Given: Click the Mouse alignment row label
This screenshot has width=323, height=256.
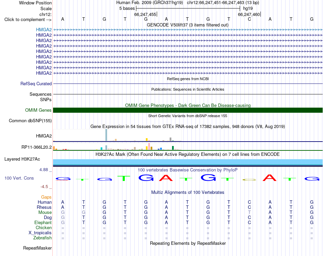Looking at the screenshot, I should (45, 213).
